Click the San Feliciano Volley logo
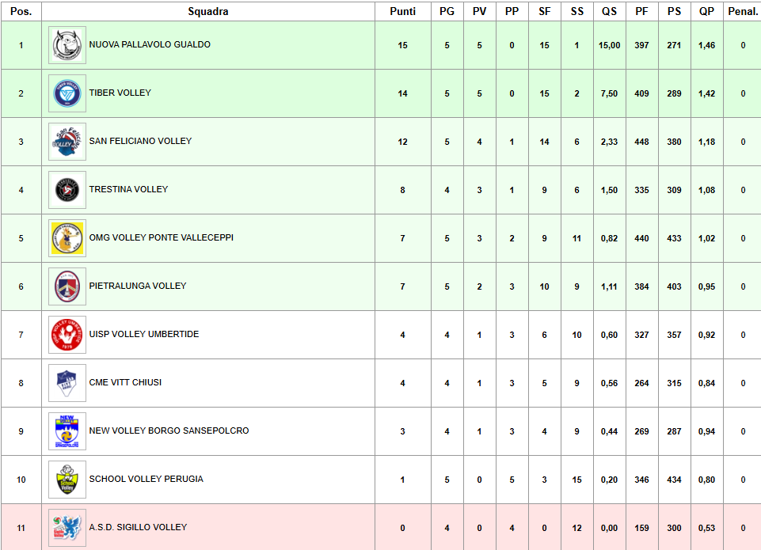761x550 pixels. coord(67,142)
